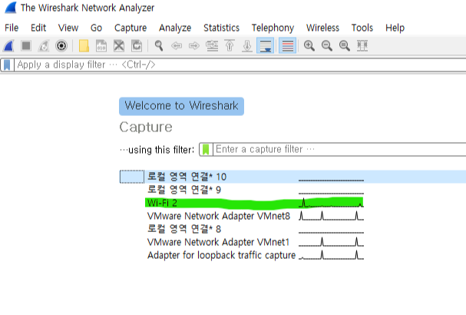Zoom out main window text
Viewport: 466px width, 315px height.
327,46
